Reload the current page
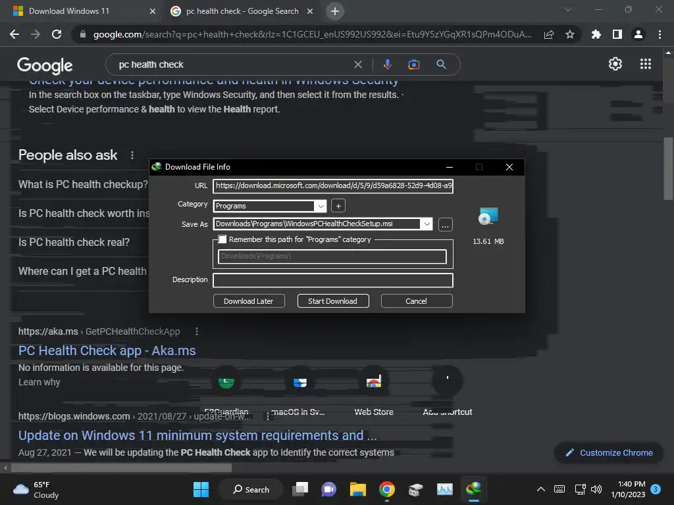 tap(57, 34)
